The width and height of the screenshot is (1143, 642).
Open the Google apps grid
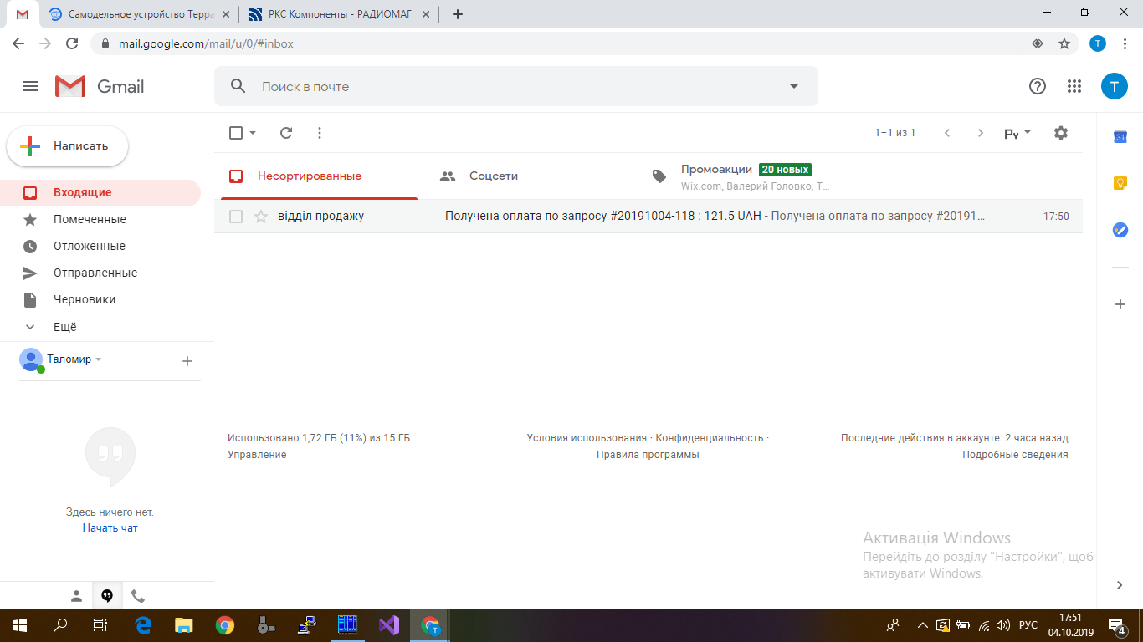point(1074,86)
